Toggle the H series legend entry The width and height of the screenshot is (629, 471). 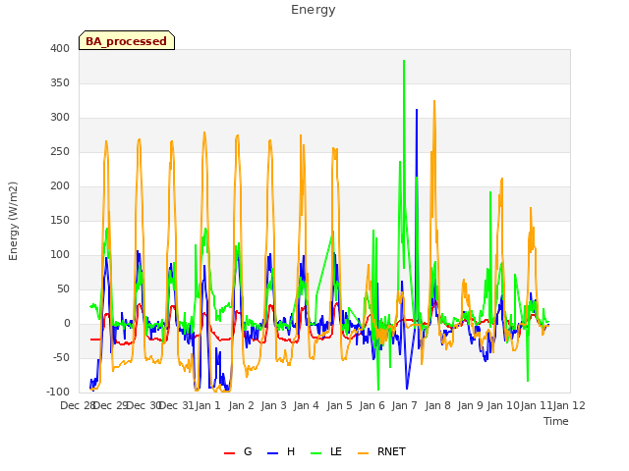[281, 451]
